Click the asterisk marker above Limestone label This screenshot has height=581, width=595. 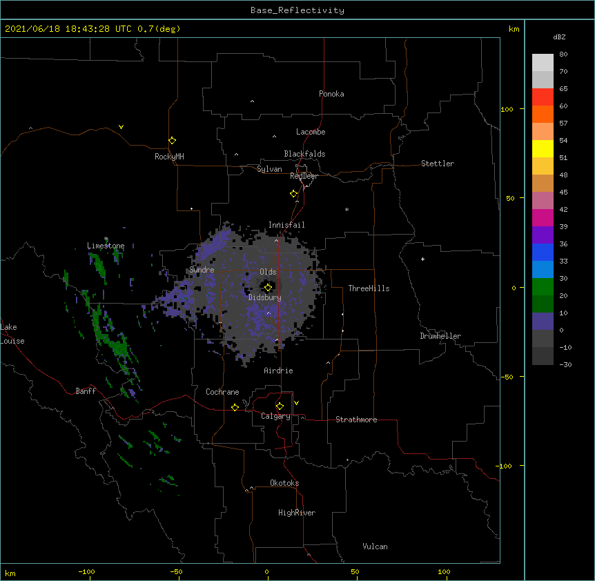point(106,239)
